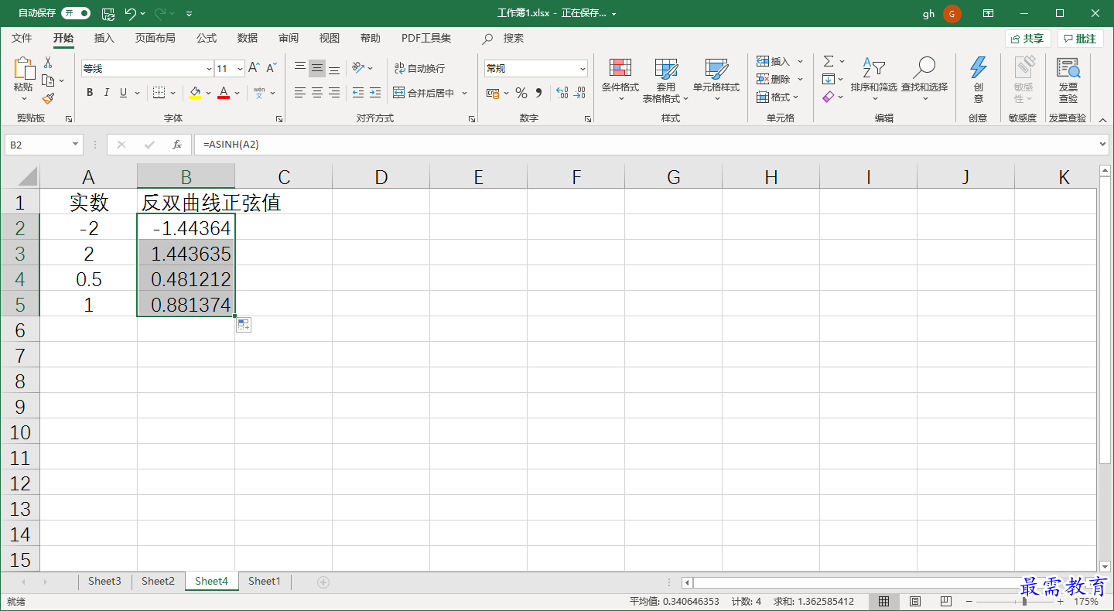Decrease font size with smaller A icon

[272, 68]
